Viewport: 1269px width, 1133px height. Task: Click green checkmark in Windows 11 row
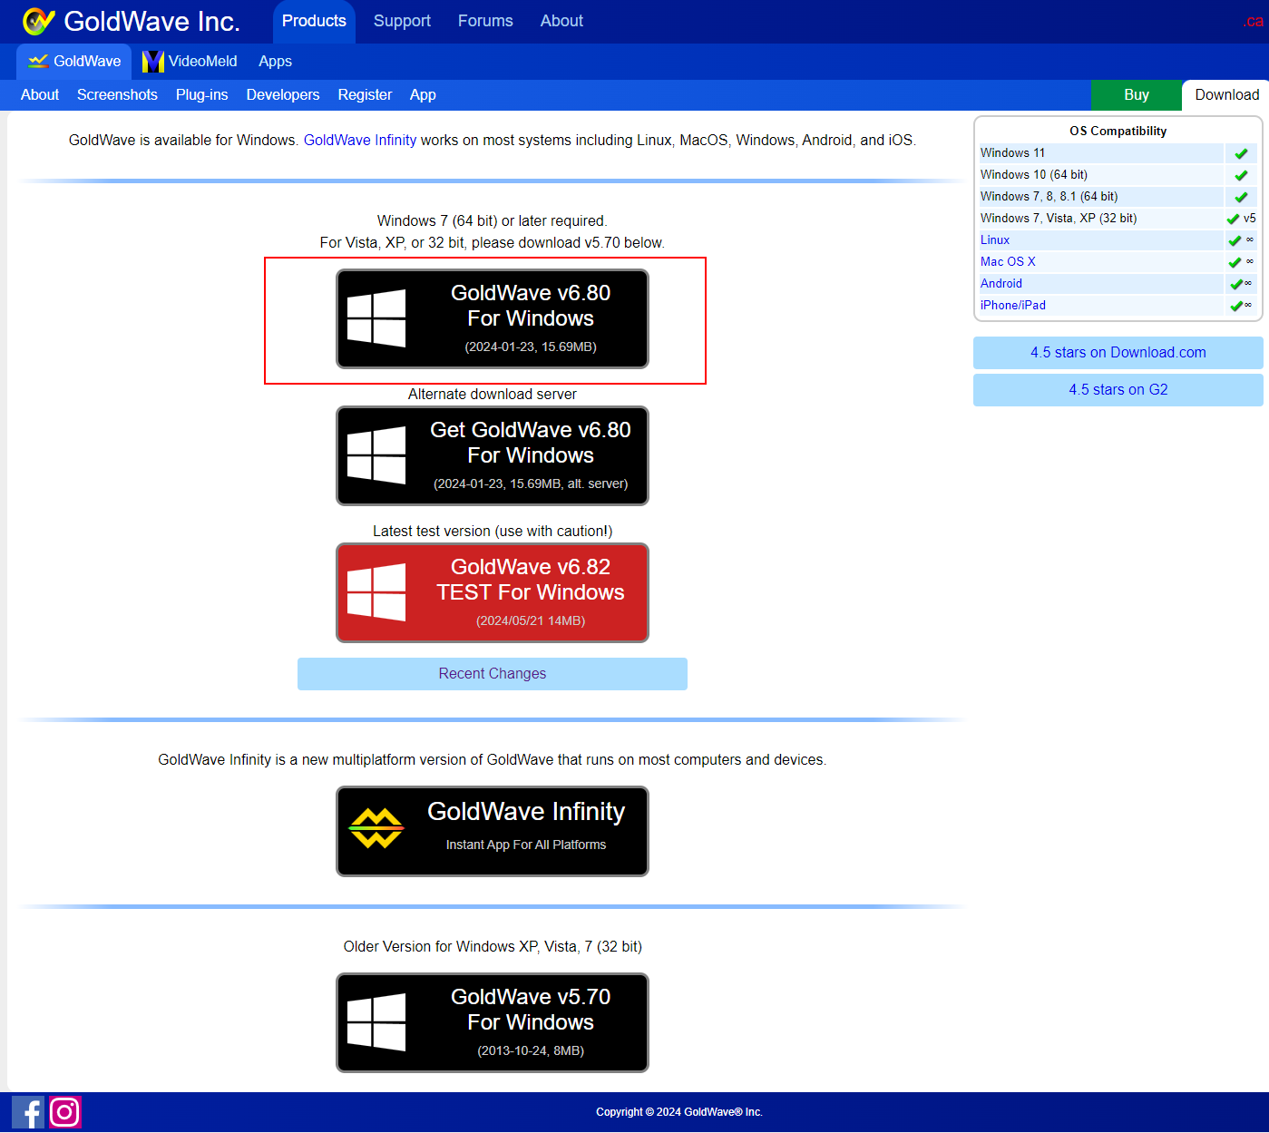click(x=1241, y=153)
